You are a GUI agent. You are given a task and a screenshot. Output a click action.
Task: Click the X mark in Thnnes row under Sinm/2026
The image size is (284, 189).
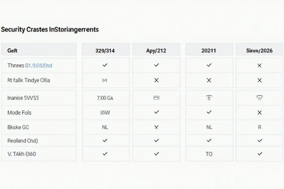(x=260, y=66)
